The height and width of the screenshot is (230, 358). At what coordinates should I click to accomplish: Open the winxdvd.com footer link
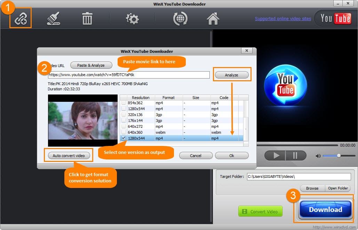click(x=334, y=227)
